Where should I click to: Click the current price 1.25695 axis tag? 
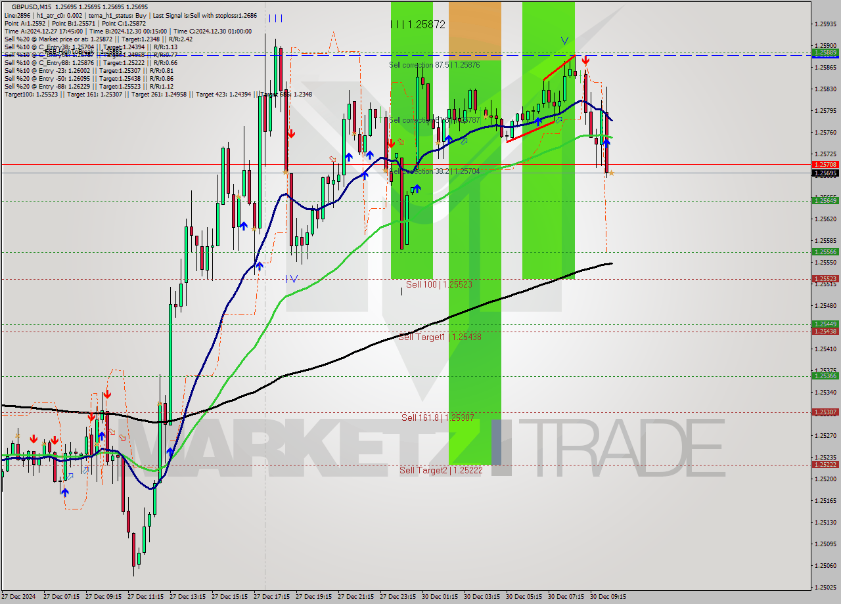tap(825, 173)
